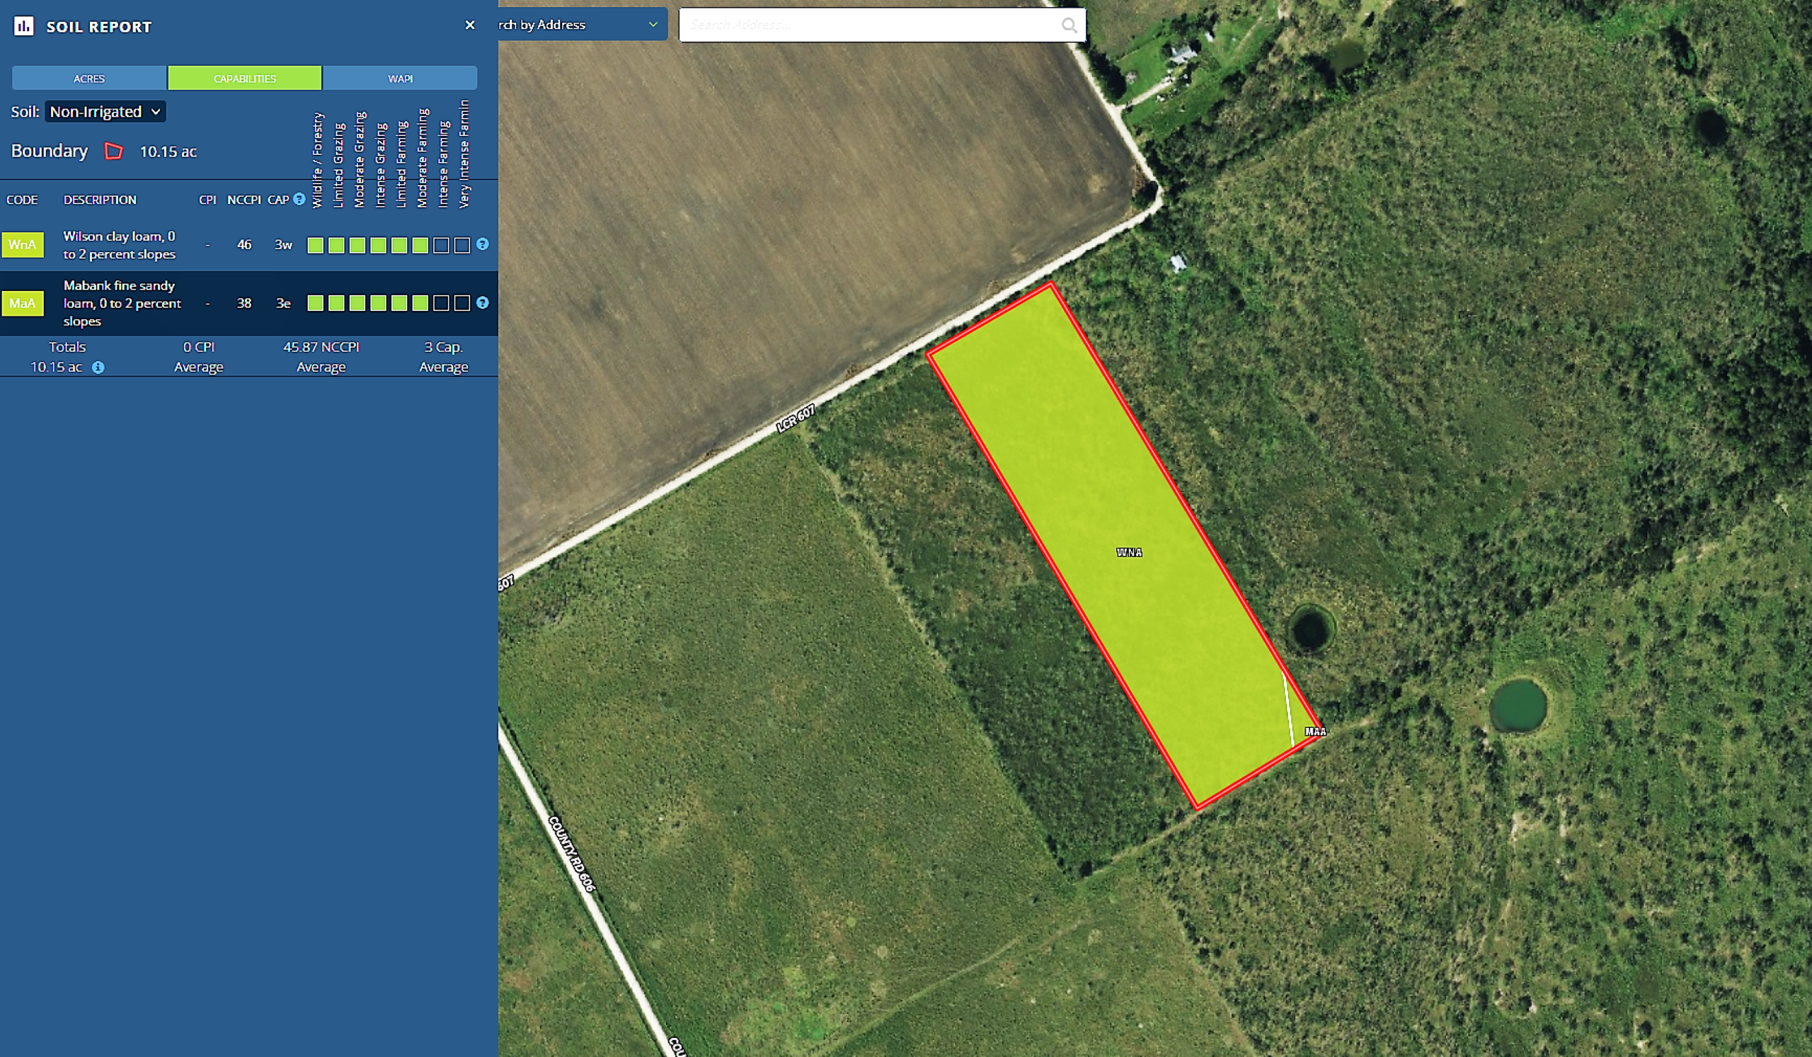This screenshot has width=1812, height=1057.
Task: Click the Soil Report chart icon
Action: click(x=24, y=27)
